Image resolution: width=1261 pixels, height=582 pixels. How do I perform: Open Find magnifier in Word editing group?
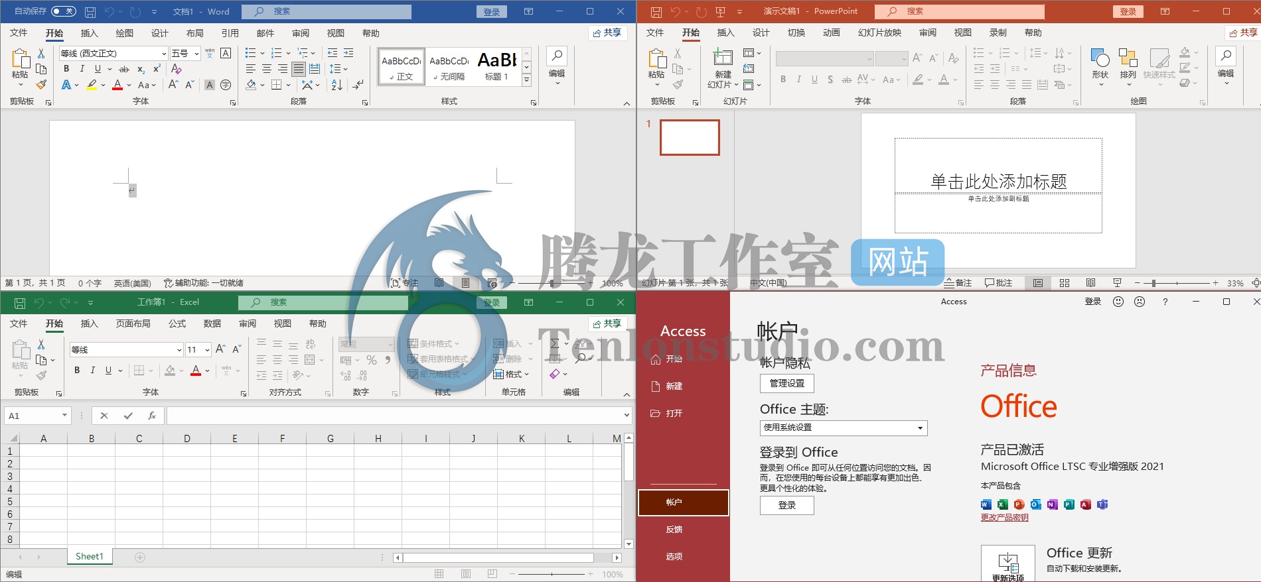pyautogui.click(x=557, y=56)
